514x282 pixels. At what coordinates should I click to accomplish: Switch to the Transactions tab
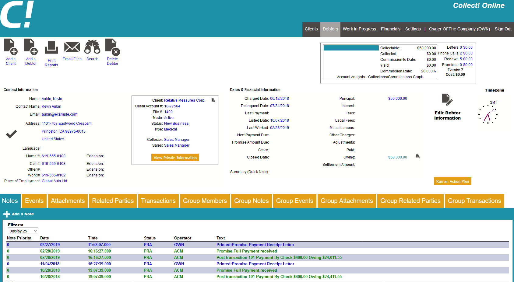pos(158,201)
